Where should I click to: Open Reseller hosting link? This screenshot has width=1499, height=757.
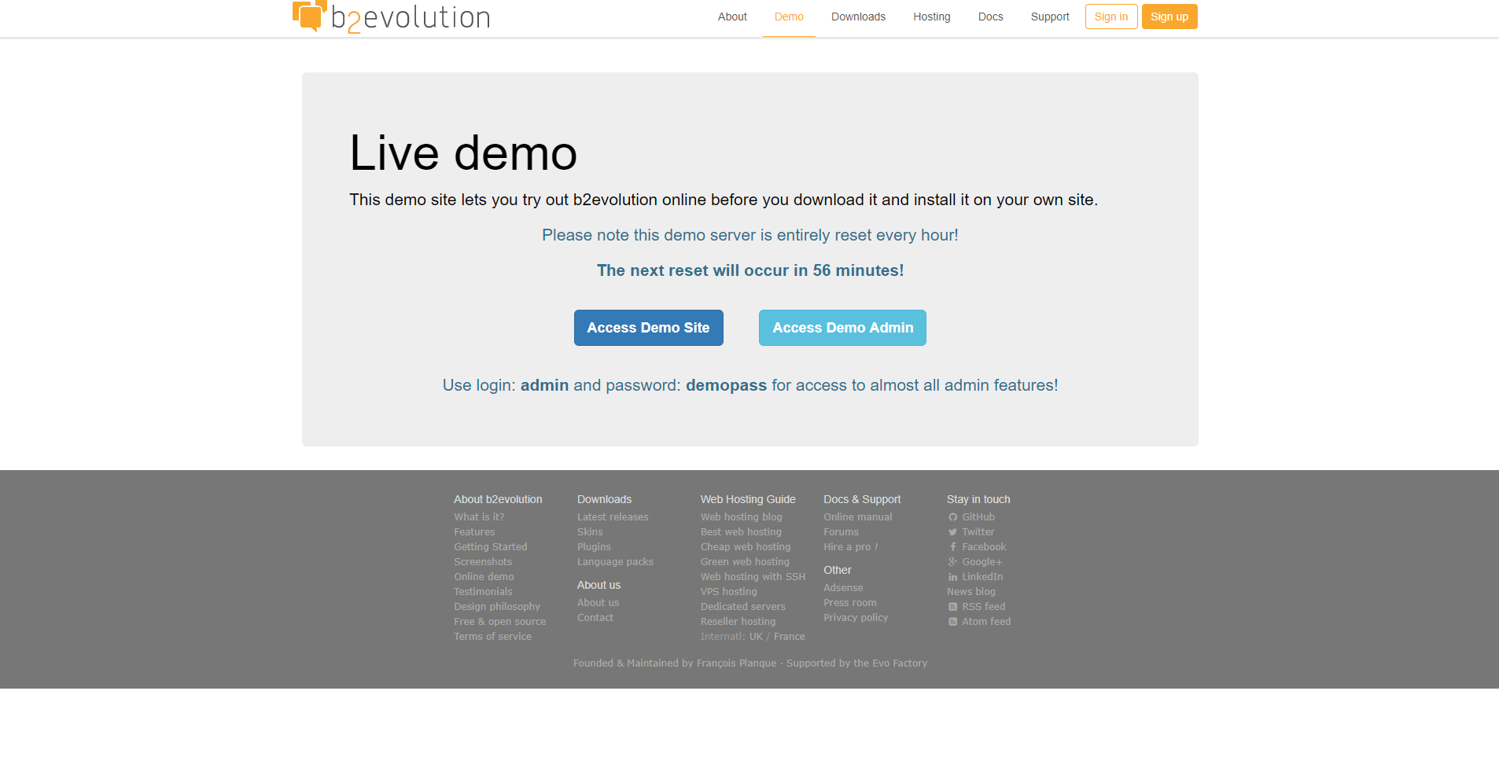point(738,622)
